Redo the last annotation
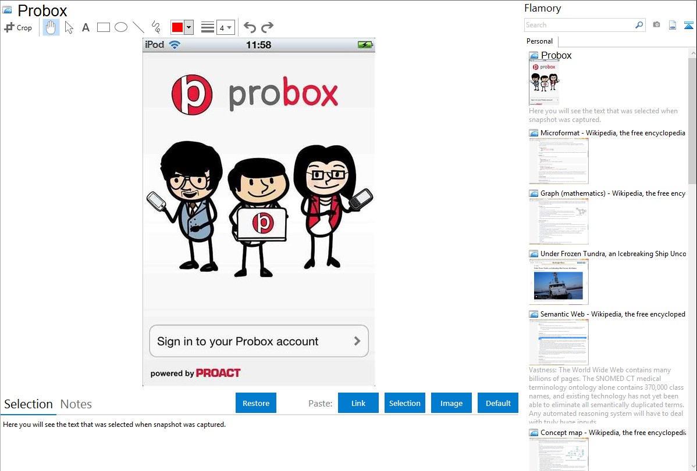This screenshot has height=471, width=697. tap(267, 27)
